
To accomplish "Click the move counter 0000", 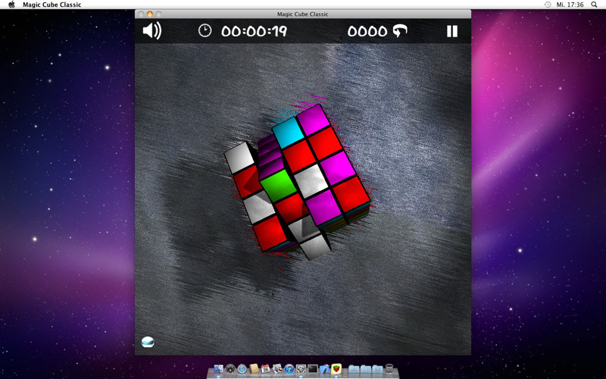I will (367, 31).
